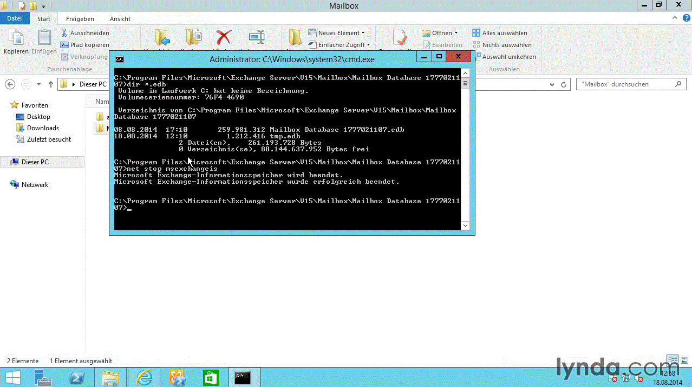Click the Quick Access Properties icon in title bar
This screenshot has width=692, height=387.
(x=21, y=6)
